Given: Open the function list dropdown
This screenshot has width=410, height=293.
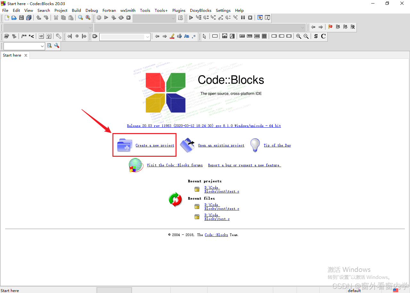Looking at the screenshot, I should (200, 28).
